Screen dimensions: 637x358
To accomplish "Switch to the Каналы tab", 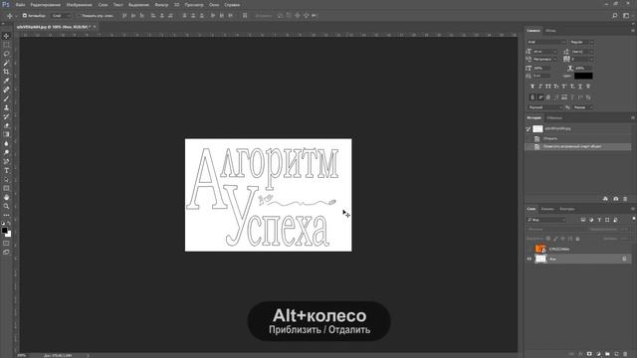I will tap(547, 209).
